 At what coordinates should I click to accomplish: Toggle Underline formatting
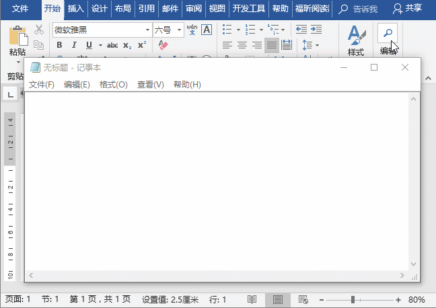pyautogui.click(x=89, y=45)
